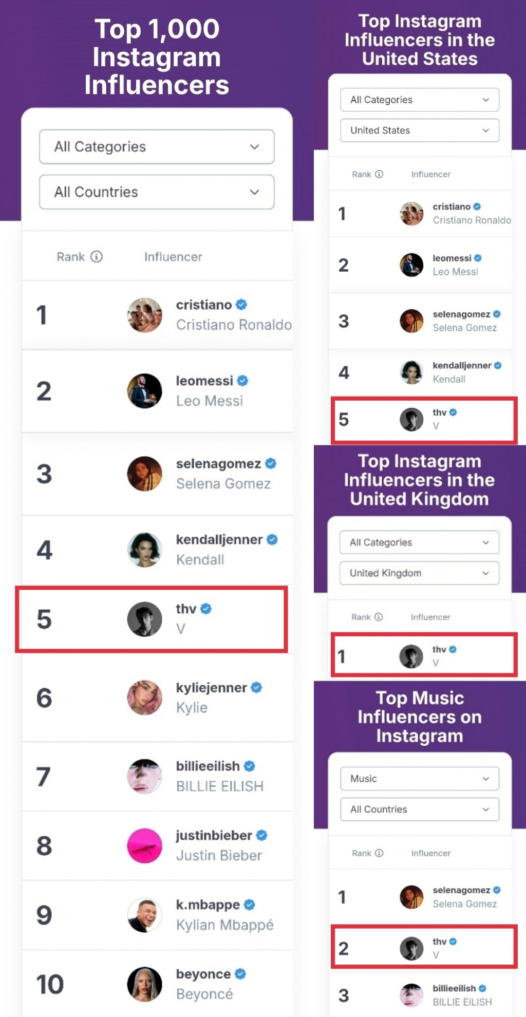
Task: Click the Rank info icon in main list
Action: pos(97,256)
